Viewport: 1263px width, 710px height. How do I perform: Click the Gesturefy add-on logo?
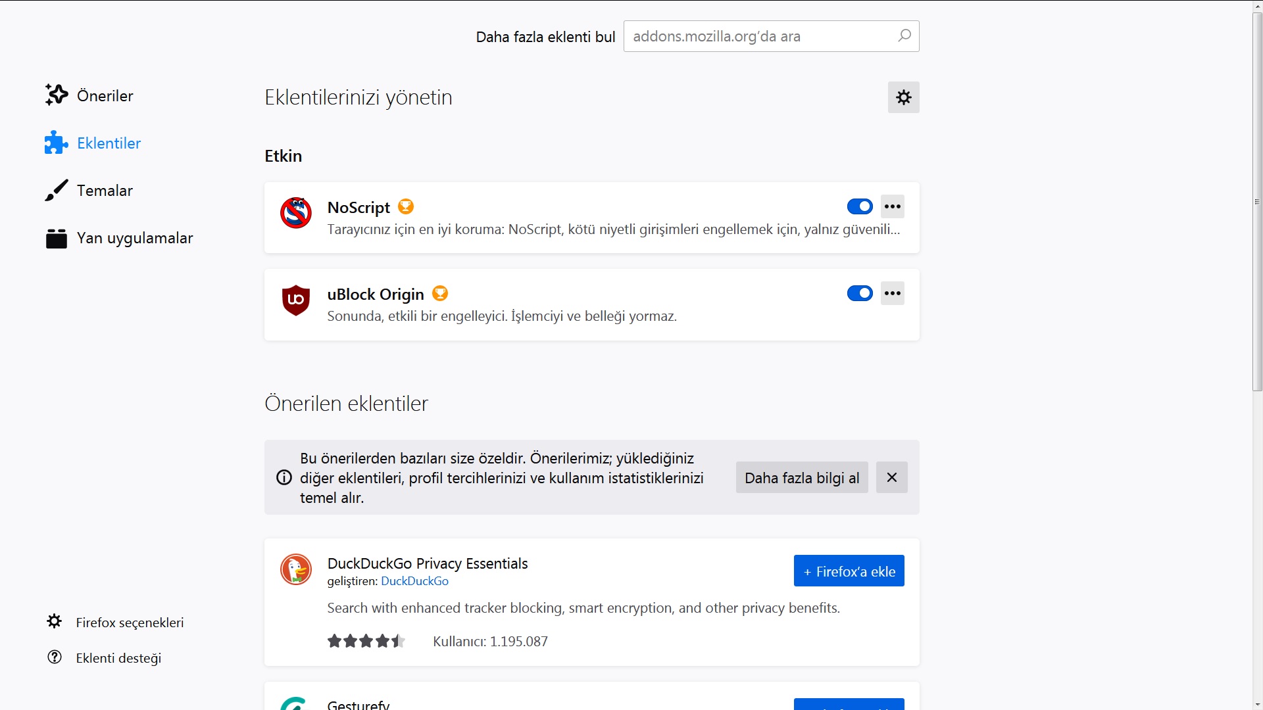coord(294,703)
